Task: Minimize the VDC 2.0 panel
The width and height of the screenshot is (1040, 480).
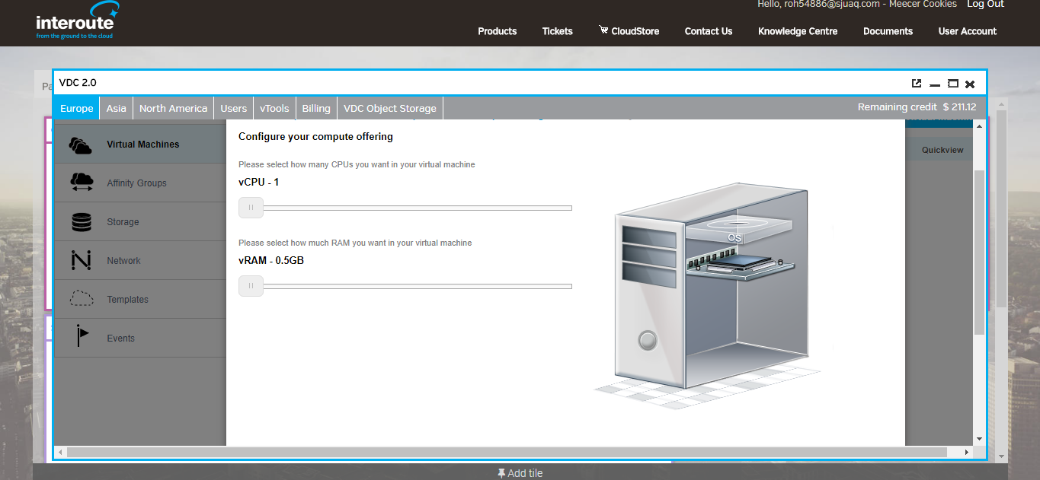Action: coord(935,84)
